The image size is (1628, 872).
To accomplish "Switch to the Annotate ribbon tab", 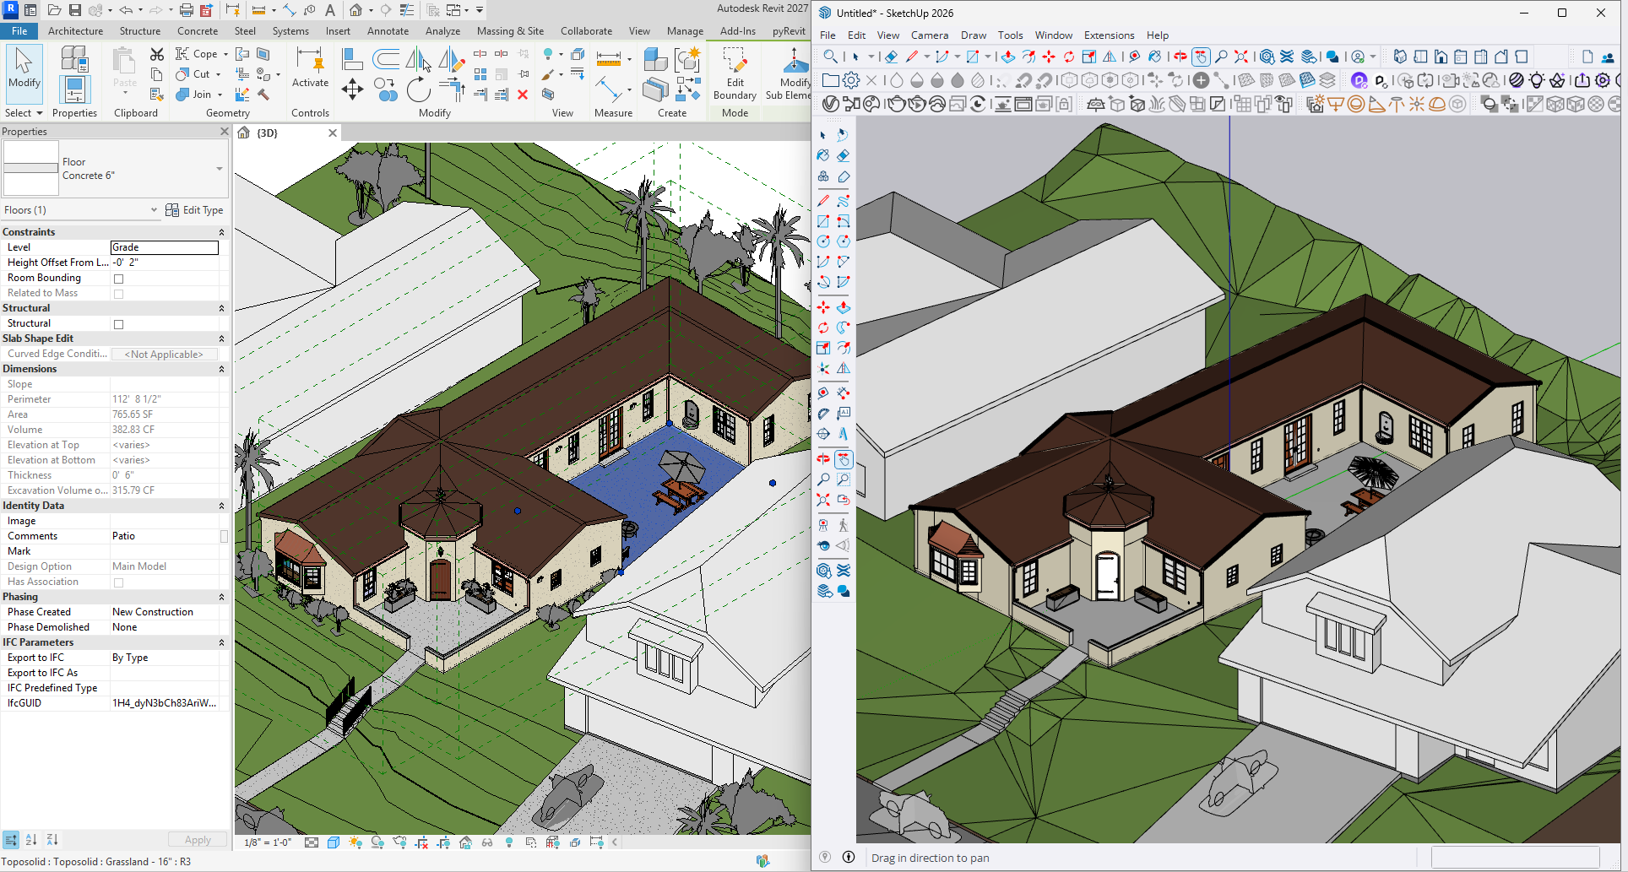I will (388, 31).
